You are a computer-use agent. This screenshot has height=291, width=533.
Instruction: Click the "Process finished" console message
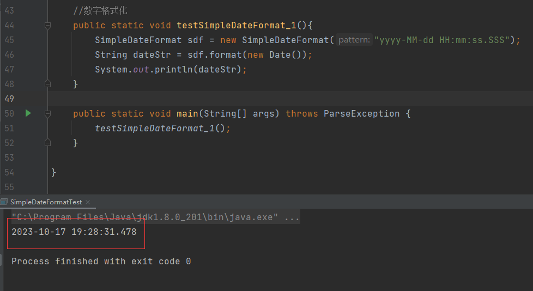tap(101, 261)
